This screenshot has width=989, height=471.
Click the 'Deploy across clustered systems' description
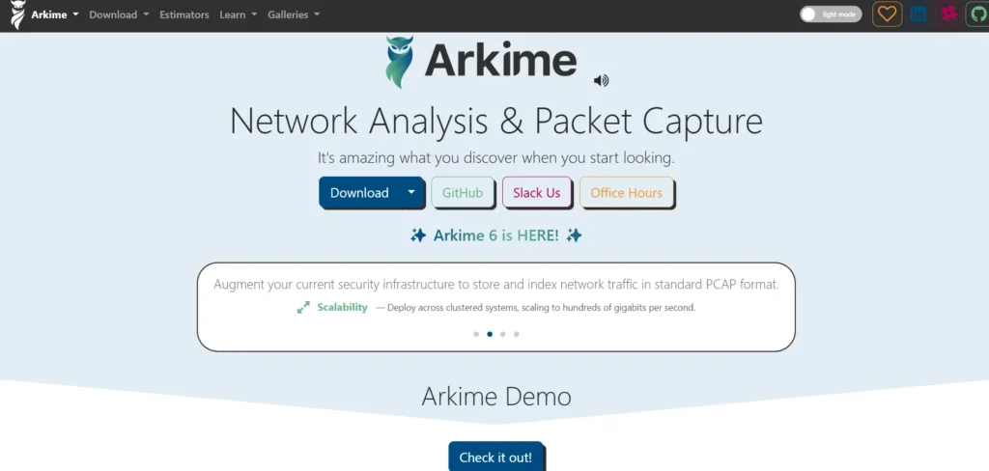pyautogui.click(x=541, y=308)
